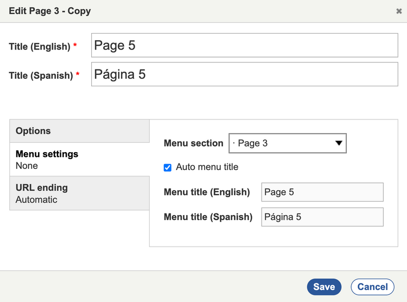Click the Auto menu title label text
407x302 pixels.
[207, 167]
